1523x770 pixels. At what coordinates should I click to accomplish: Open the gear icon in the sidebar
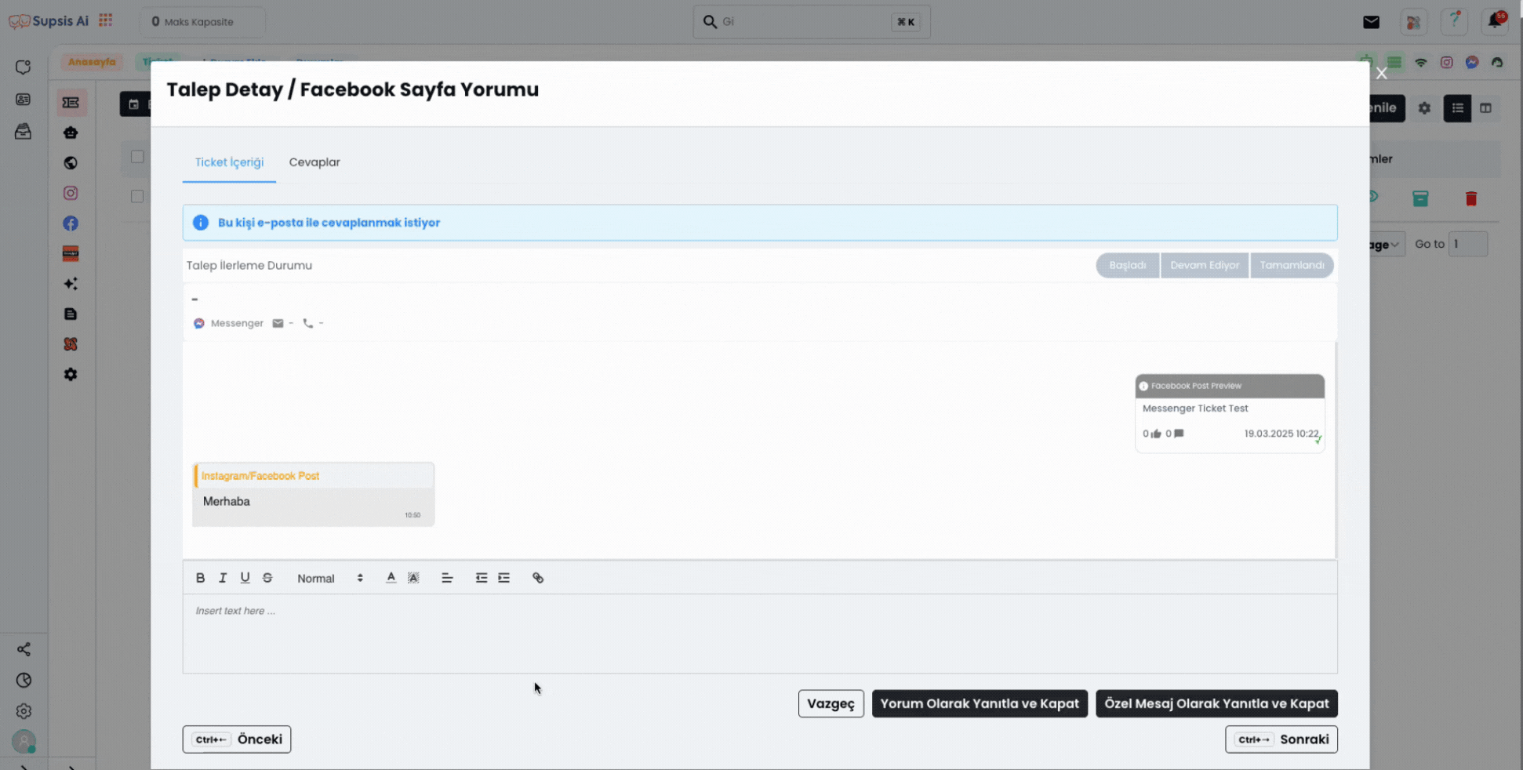tap(71, 375)
